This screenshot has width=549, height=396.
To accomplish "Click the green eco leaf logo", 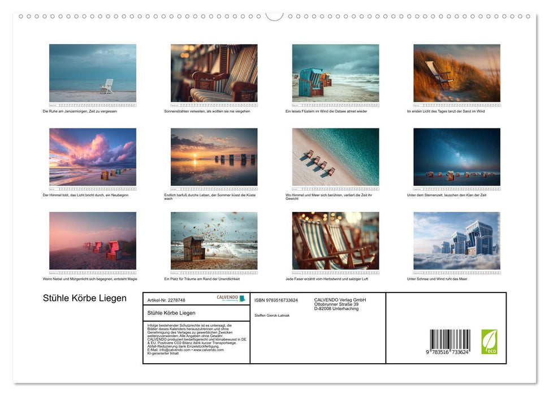I will pos(489,342).
